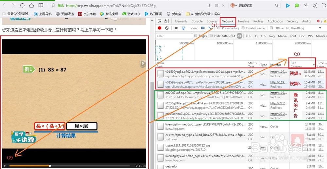
Task: Click the search magnifier icon
Action: coord(277,6)
